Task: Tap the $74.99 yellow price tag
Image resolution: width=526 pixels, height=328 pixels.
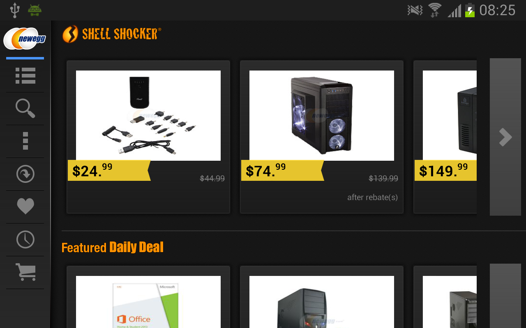Action: pos(283,171)
